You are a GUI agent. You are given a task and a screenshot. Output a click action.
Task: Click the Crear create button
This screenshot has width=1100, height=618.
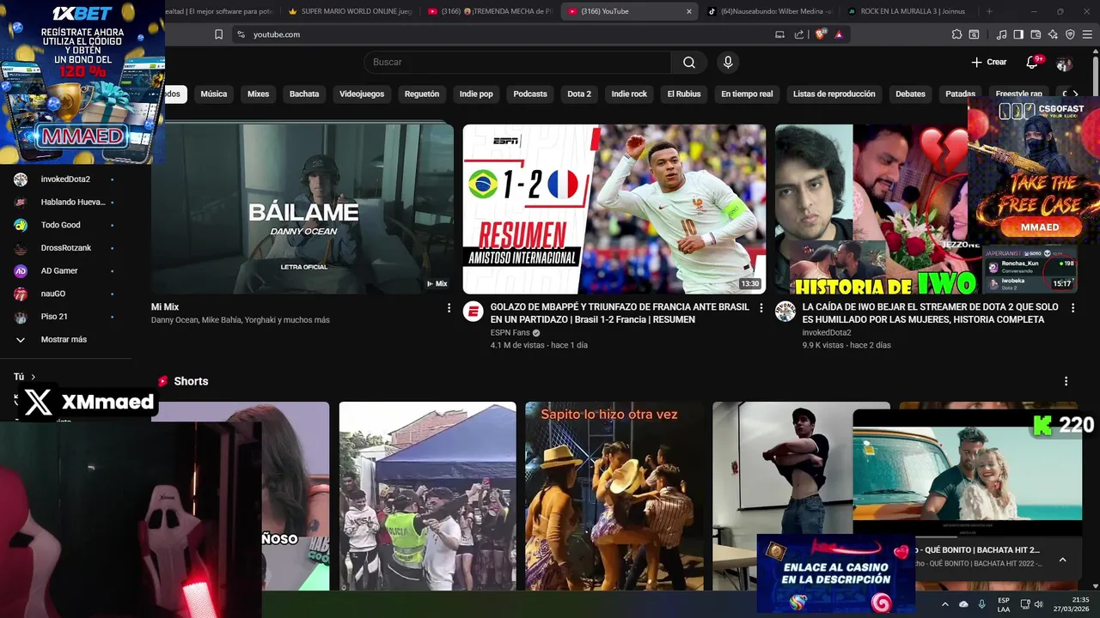(989, 62)
